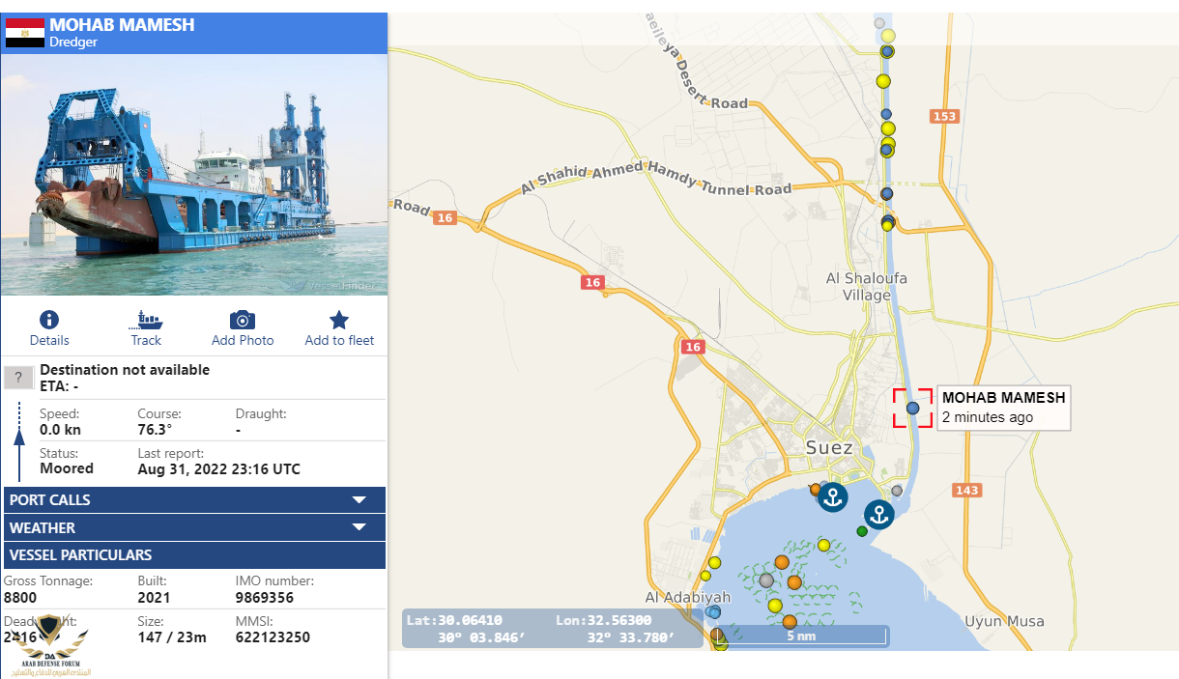This screenshot has height=679, width=1179.
Task: Click the Lat/Lon coordinates readout box
Action: (x=551, y=629)
